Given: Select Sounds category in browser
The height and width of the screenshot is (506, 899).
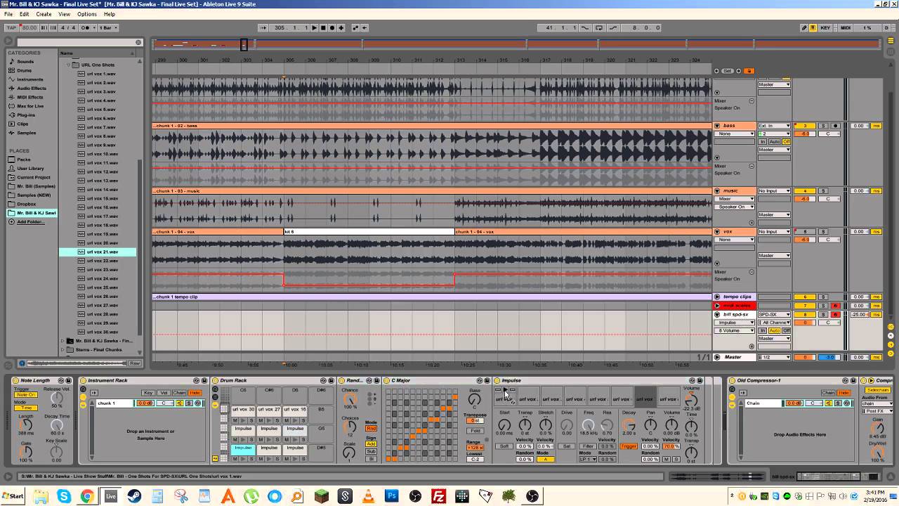Looking at the screenshot, I should point(25,62).
